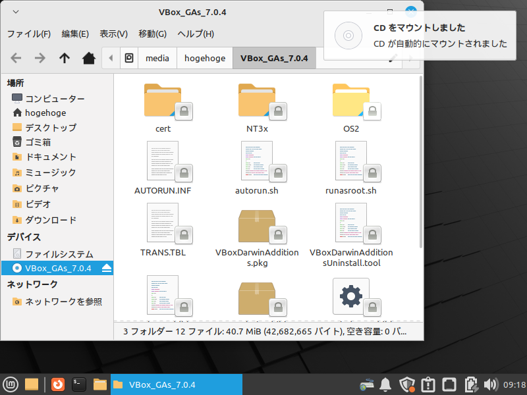Select the VBoxDarwinAdditionsUninstall.tool file

(x=352, y=235)
